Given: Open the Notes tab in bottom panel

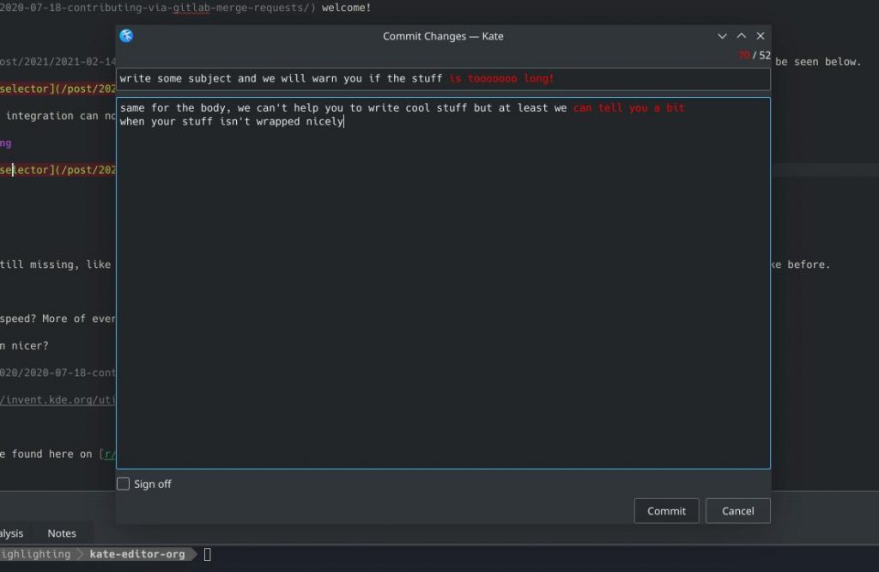Looking at the screenshot, I should click(62, 533).
